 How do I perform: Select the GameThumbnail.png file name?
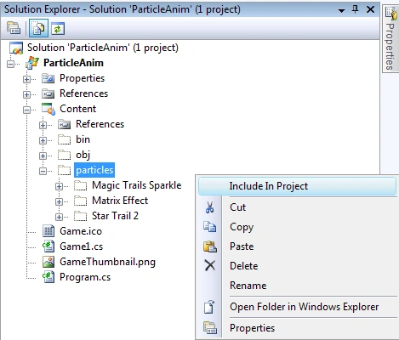(107, 262)
